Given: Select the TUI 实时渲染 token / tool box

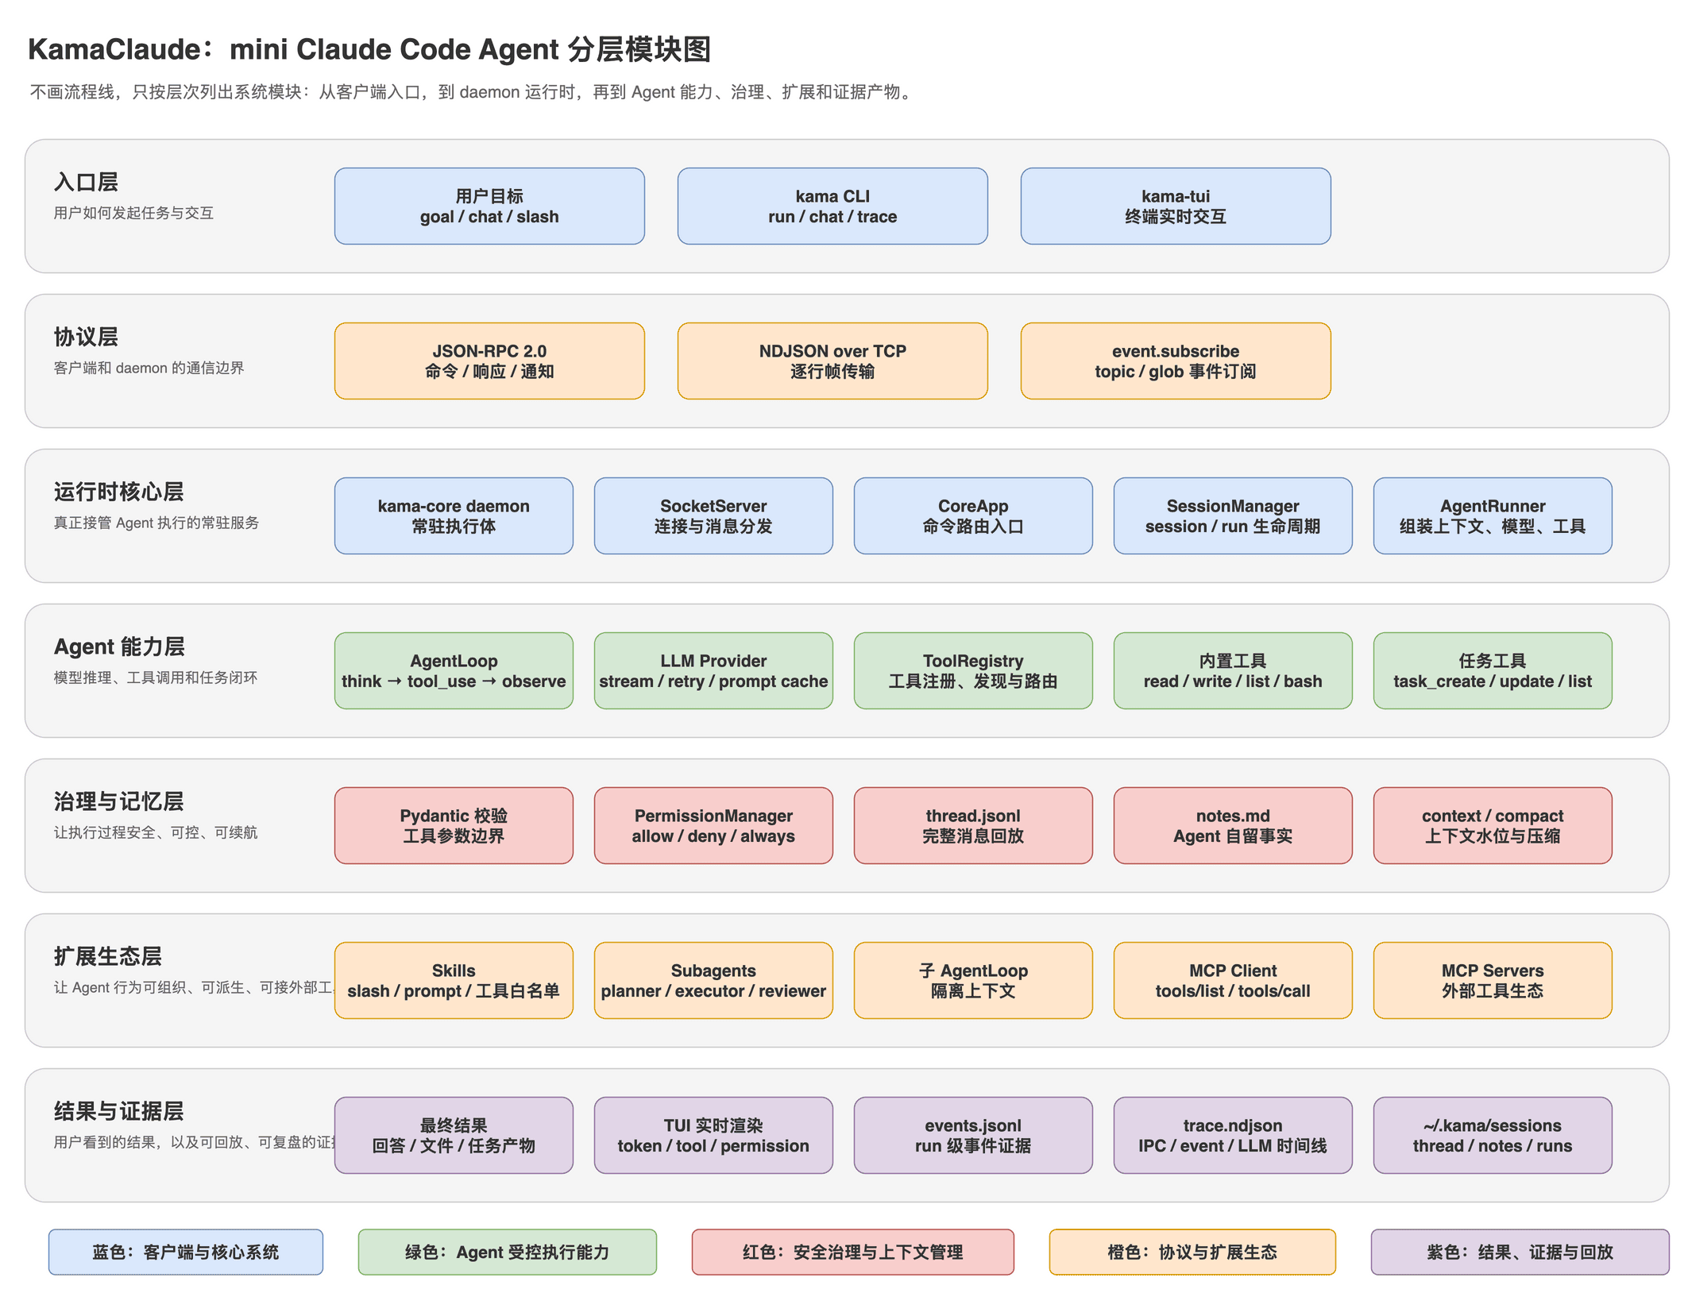Looking at the screenshot, I should [713, 1135].
